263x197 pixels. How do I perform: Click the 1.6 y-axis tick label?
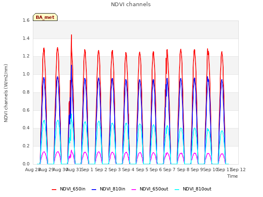pos(26,20)
